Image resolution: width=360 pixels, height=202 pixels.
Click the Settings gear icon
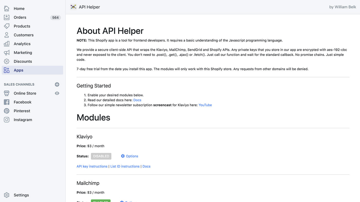pos(6,195)
